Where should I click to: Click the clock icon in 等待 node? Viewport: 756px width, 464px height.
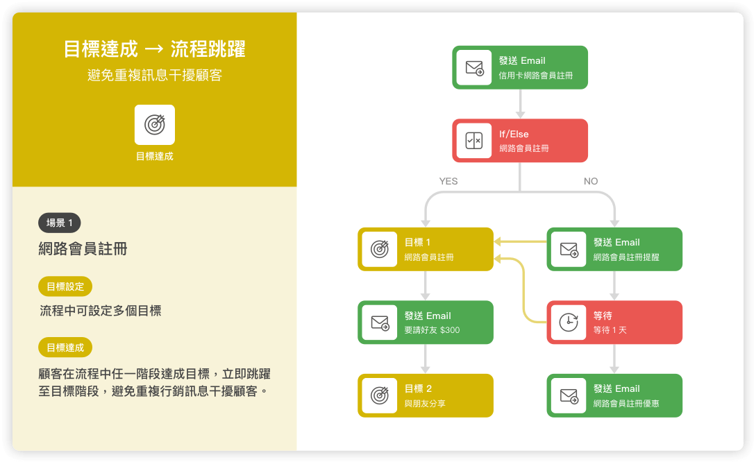[569, 323]
